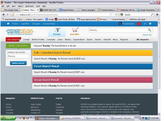Screen dimensions: 164x121
Task: Open the Twitter footer link
Action: (x=58, y=104)
